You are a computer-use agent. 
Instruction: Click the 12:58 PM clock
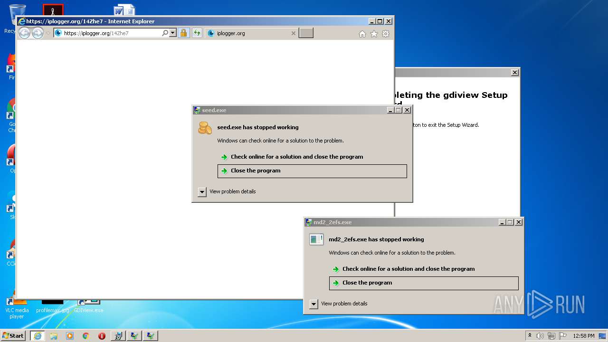583,336
